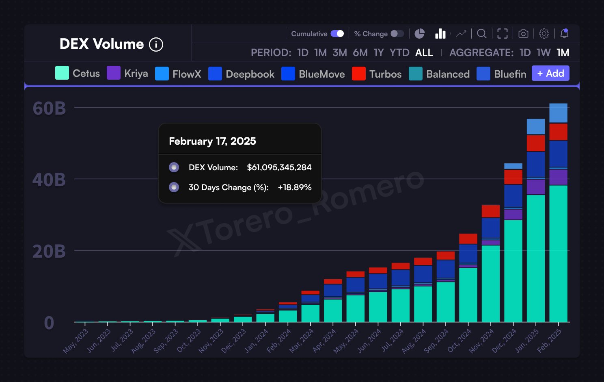Enter fullscreen mode for the chart
This screenshot has width=604, height=382.
503,34
